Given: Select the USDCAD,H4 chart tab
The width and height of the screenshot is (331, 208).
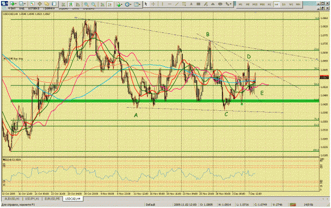Looking at the screenshot, I should coord(73,199).
